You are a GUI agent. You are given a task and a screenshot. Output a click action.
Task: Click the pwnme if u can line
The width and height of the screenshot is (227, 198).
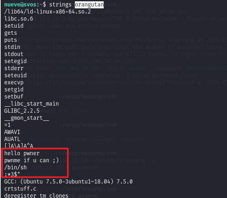31,160
